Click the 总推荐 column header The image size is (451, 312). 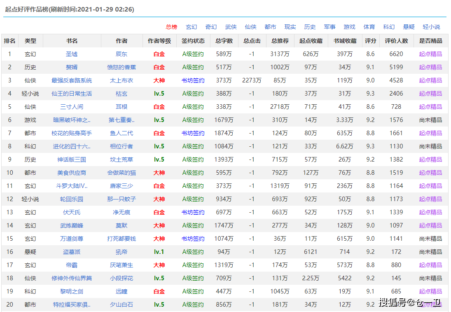tap(280, 41)
